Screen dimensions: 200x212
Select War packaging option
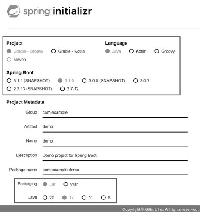coord(66,184)
